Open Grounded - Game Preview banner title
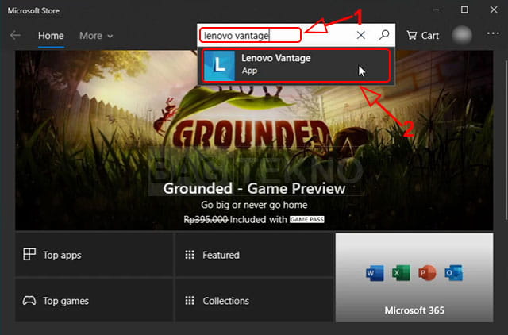 254,188
